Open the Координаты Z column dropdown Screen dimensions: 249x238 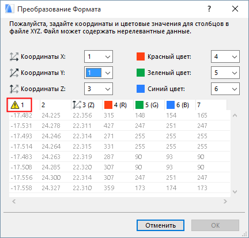(99, 89)
